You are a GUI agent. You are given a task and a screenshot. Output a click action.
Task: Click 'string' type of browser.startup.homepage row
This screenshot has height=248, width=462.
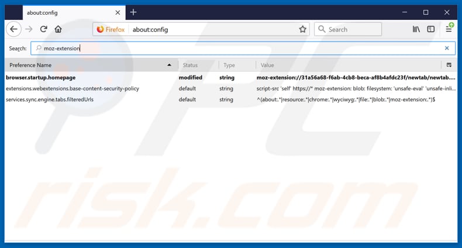click(226, 77)
